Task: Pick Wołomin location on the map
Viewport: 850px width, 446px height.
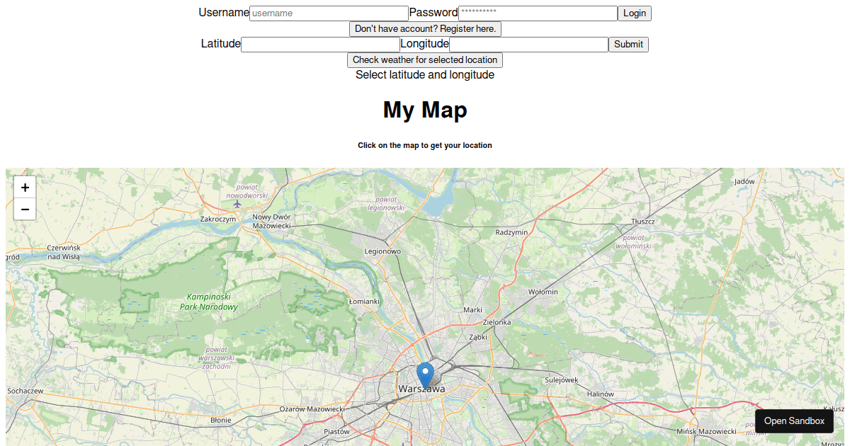Action: click(543, 292)
